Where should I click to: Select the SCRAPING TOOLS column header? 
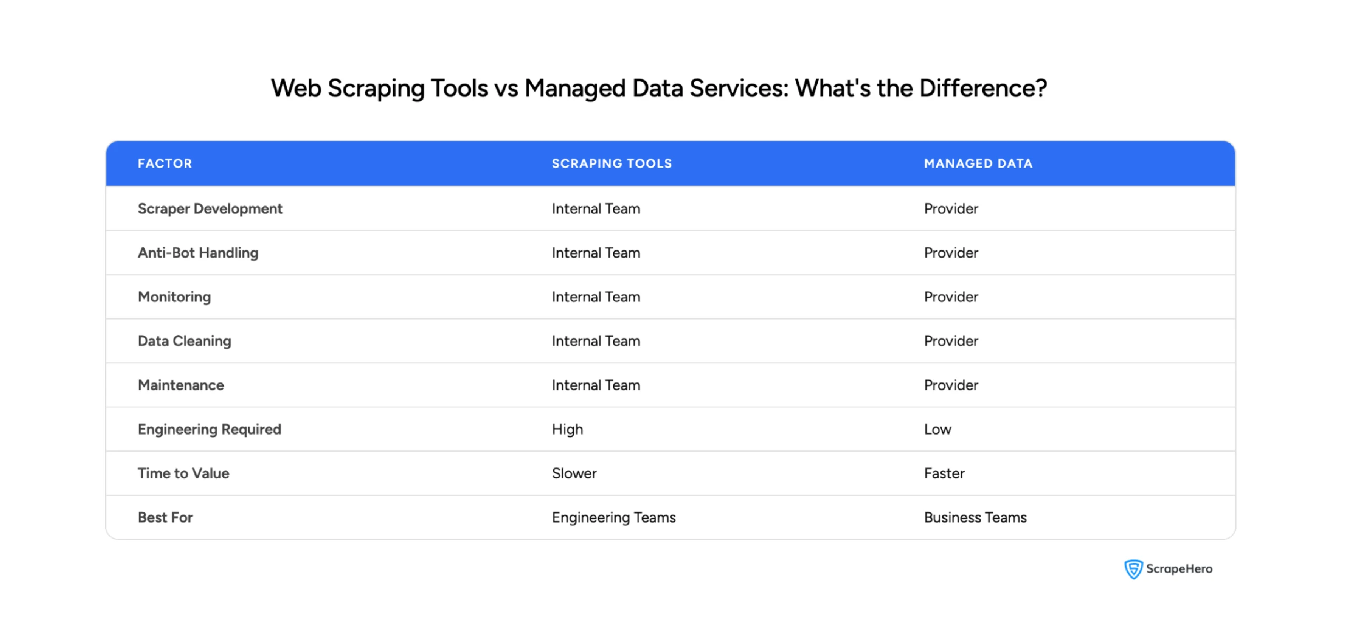point(611,163)
